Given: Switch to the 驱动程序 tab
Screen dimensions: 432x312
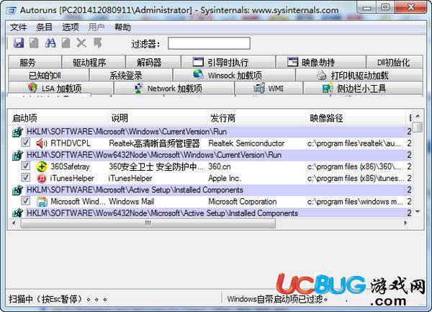Looking at the screenshot, I should (x=94, y=62).
